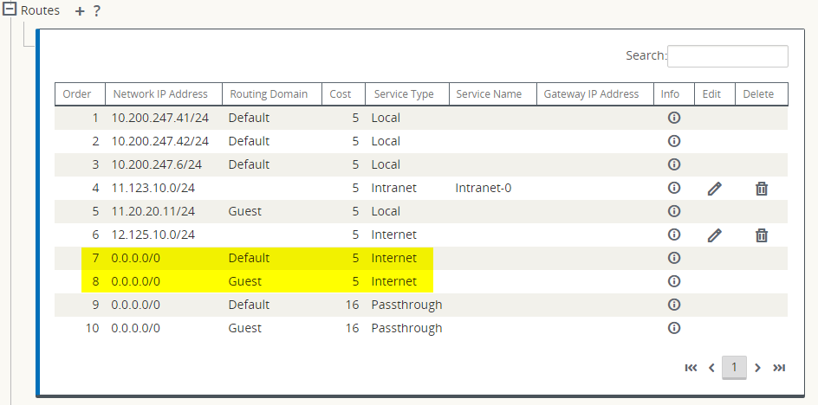The height and width of the screenshot is (405, 818).
Task: Show info for order 8 Internet route
Action: [674, 281]
